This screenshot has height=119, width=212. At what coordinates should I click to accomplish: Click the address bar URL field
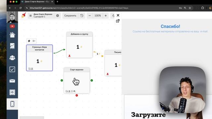point(79,8)
